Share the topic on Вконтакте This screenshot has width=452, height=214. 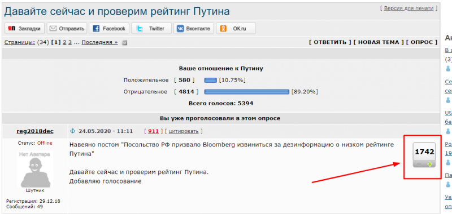pos(194,28)
